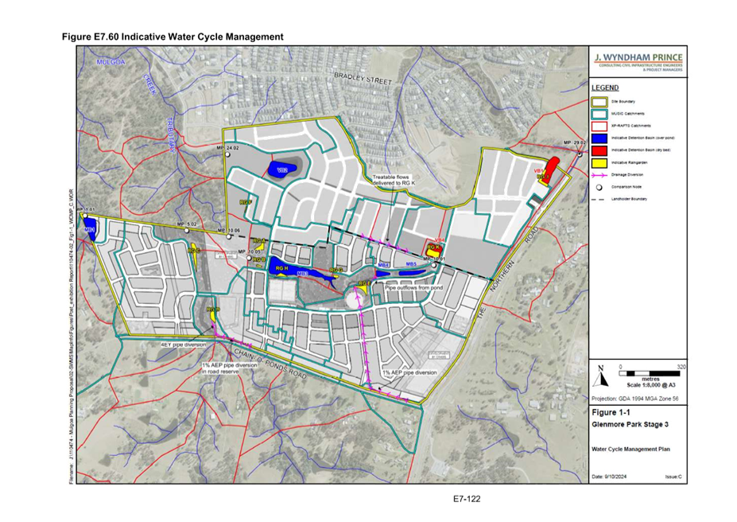Select the blue MB1 basin on the western edge

coord(90,227)
